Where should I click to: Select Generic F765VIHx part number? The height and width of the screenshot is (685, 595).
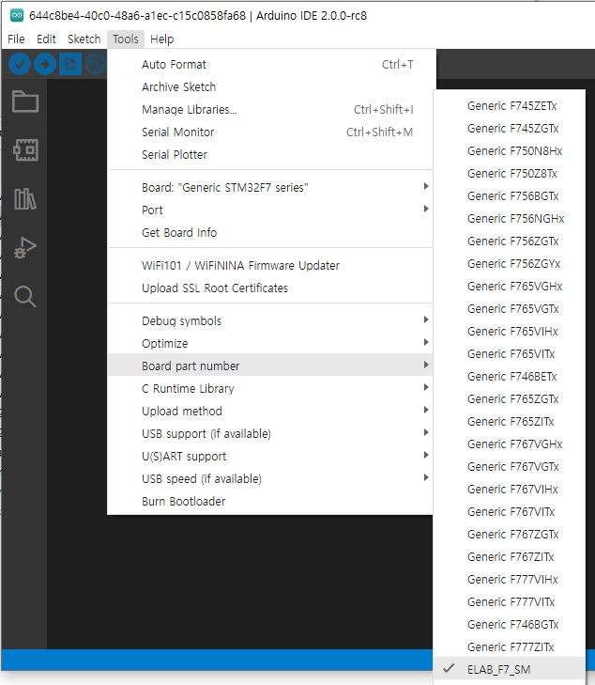point(509,332)
